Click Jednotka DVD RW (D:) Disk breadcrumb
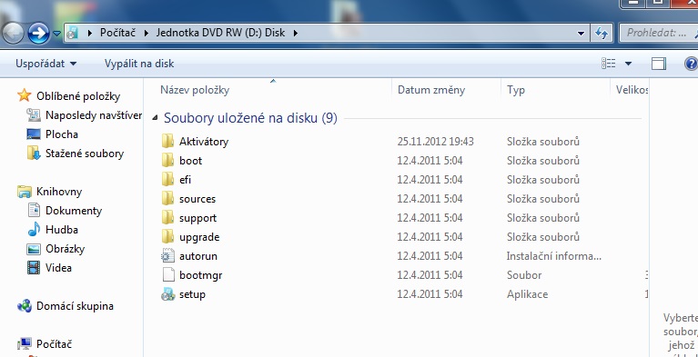 point(220,33)
